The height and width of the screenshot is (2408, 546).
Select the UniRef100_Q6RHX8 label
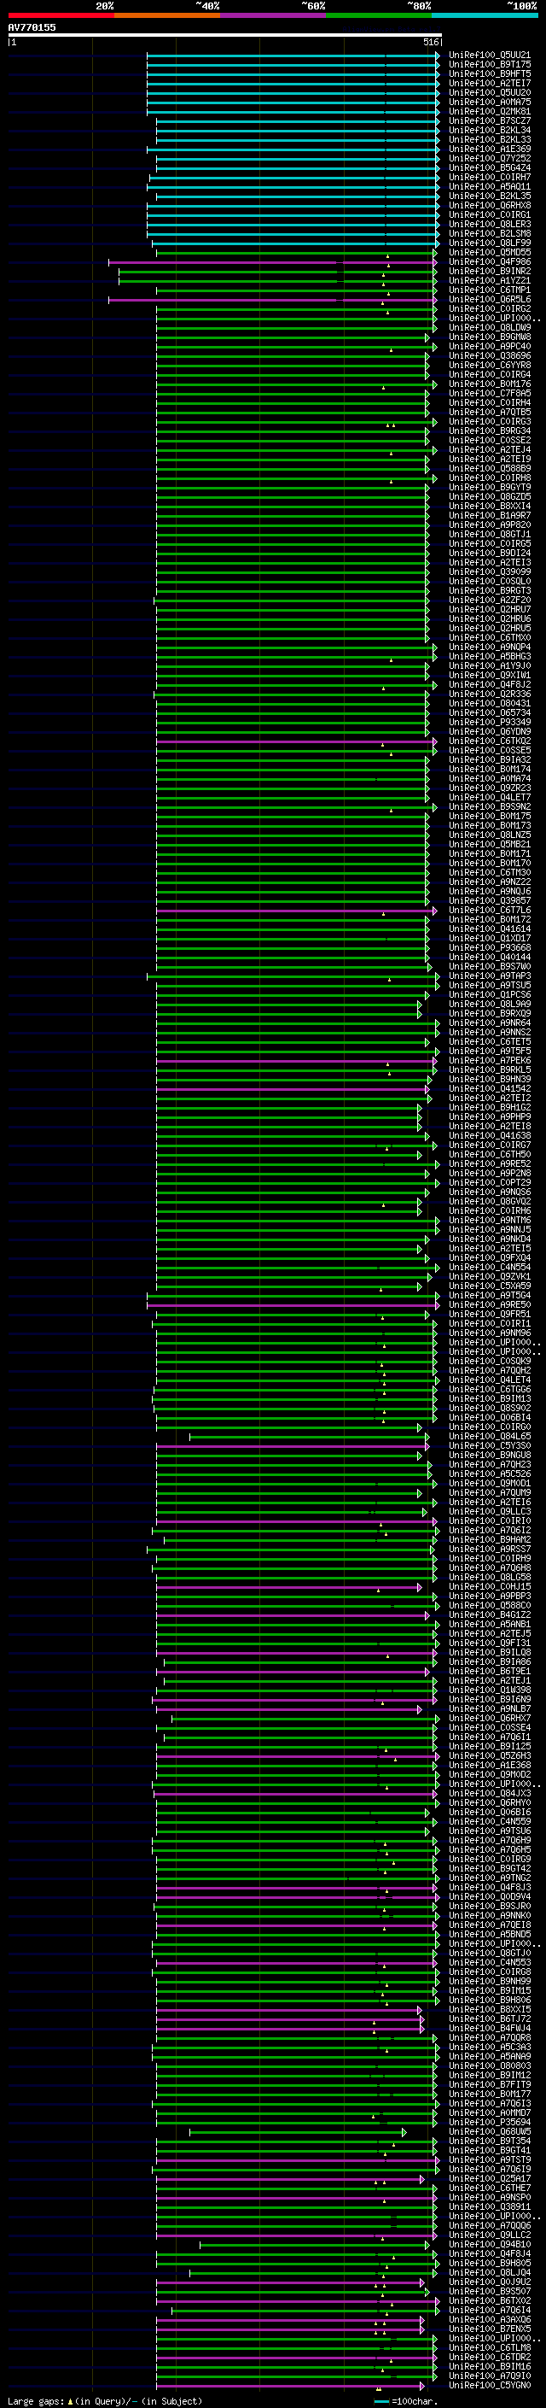pos(490,205)
